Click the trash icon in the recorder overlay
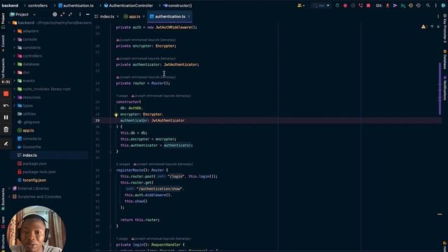Screen dimensions: 448x252 [x=6, y=129]
